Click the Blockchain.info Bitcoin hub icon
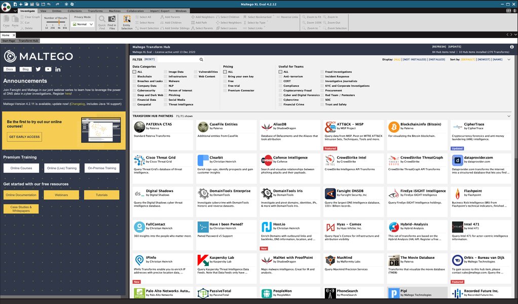This screenshot has width=518, height=304. coord(394,127)
